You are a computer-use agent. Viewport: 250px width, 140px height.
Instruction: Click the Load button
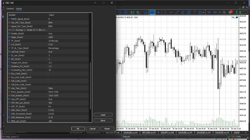(103, 115)
